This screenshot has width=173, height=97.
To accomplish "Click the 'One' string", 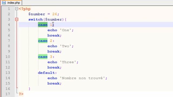I will (65, 30).
